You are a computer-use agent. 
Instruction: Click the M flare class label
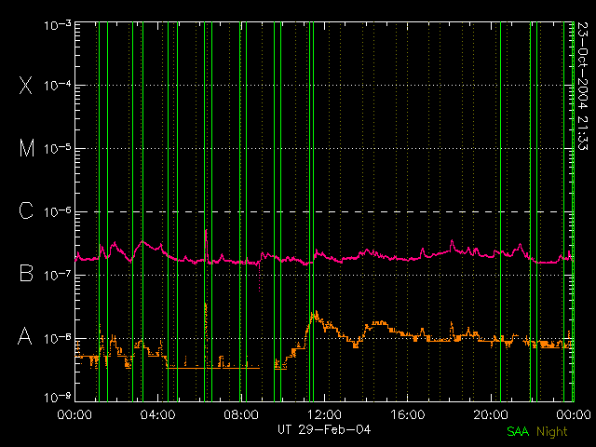coord(27,148)
